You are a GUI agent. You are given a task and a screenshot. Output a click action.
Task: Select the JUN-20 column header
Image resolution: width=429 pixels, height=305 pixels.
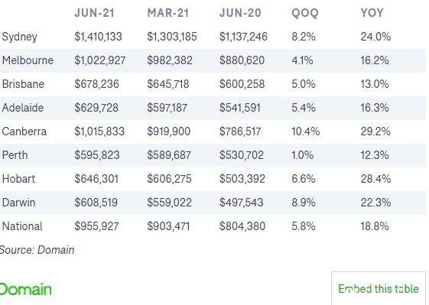[240, 13]
